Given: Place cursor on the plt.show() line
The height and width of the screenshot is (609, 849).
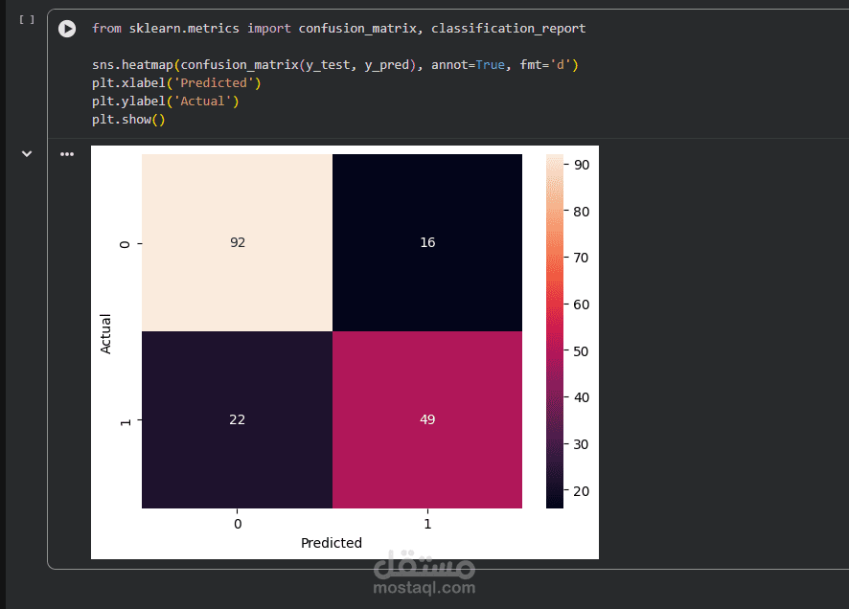Looking at the screenshot, I should (128, 120).
